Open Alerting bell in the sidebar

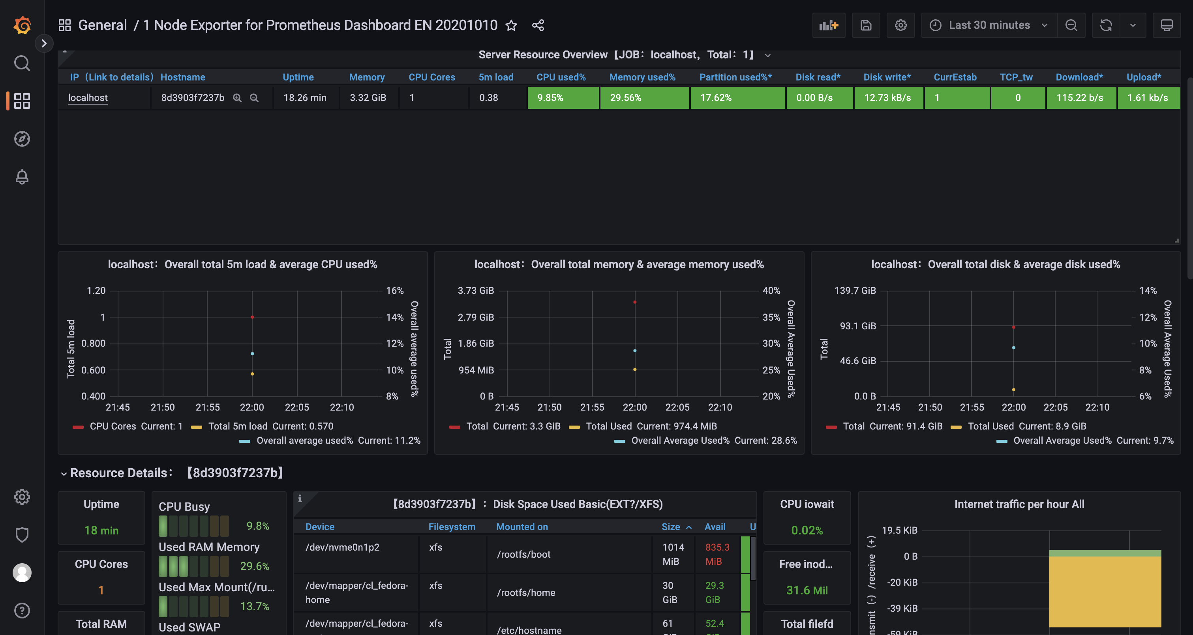(x=22, y=177)
